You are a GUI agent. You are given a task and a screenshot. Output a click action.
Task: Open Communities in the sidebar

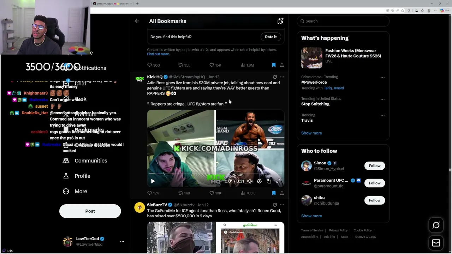click(85, 161)
